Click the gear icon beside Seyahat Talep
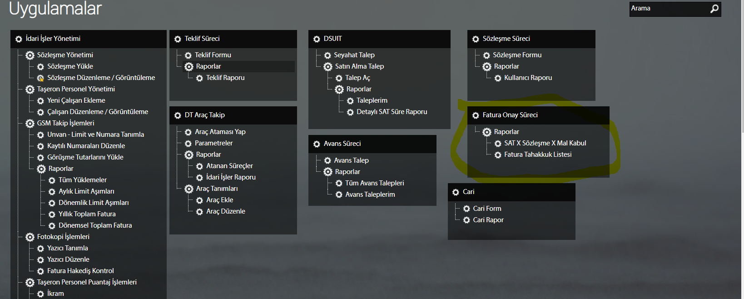This screenshot has height=299, width=744. pyautogui.click(x=327, y=55)
